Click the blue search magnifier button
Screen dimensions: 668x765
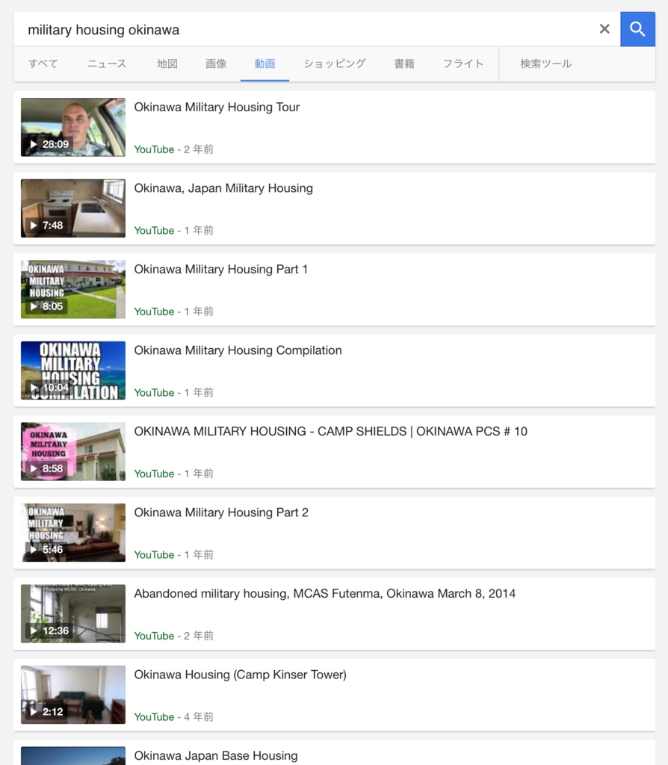point(637,29)
